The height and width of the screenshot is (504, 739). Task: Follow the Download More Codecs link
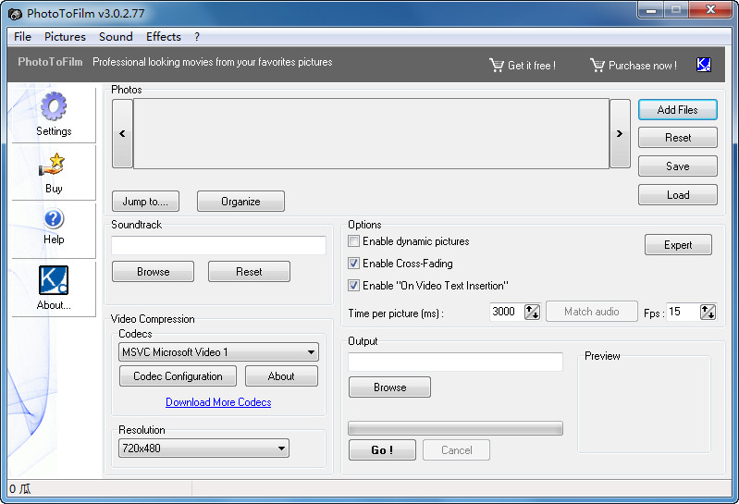[218, 402]
